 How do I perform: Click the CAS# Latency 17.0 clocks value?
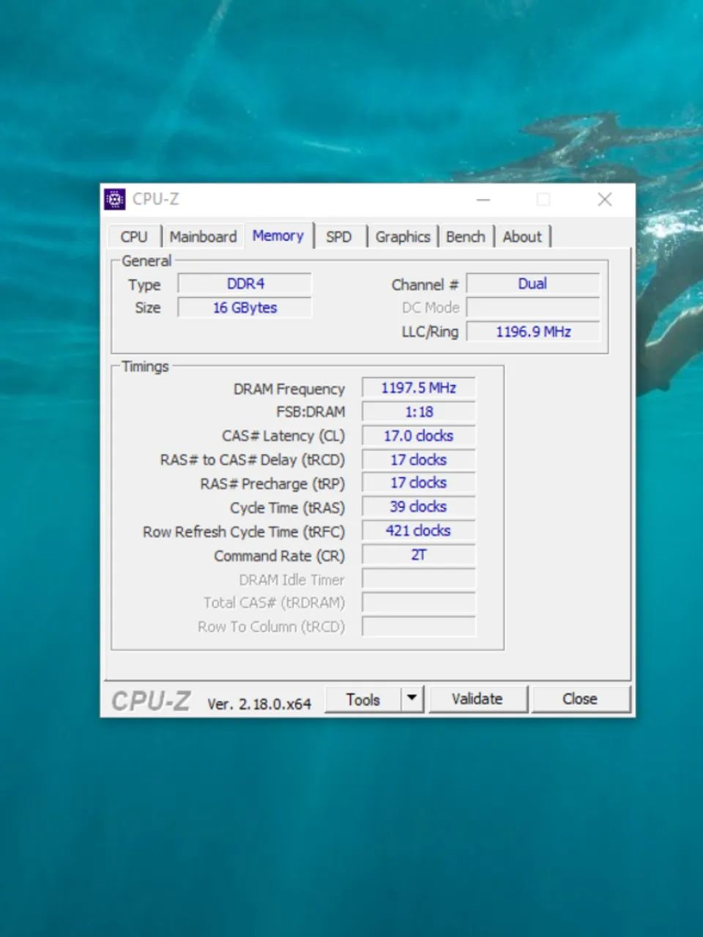(x=419, y=436)
